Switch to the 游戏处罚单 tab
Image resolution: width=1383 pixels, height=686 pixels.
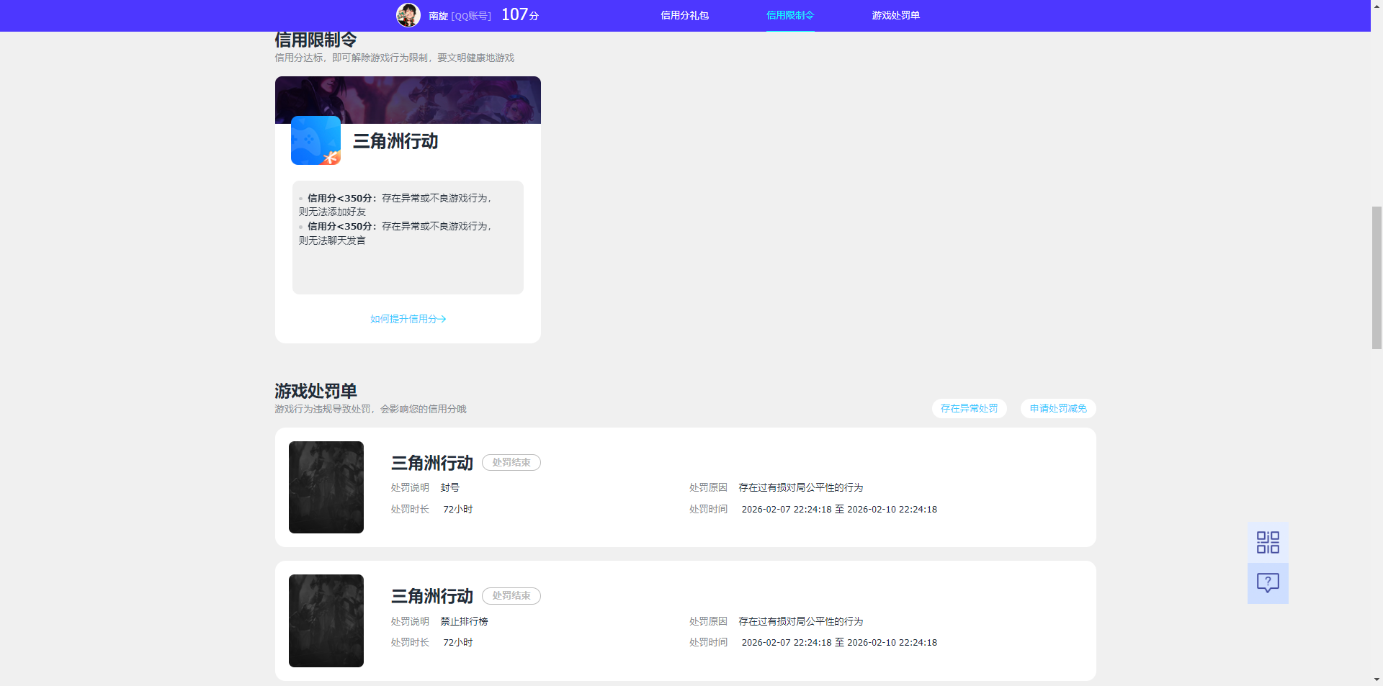coord(895,15)
